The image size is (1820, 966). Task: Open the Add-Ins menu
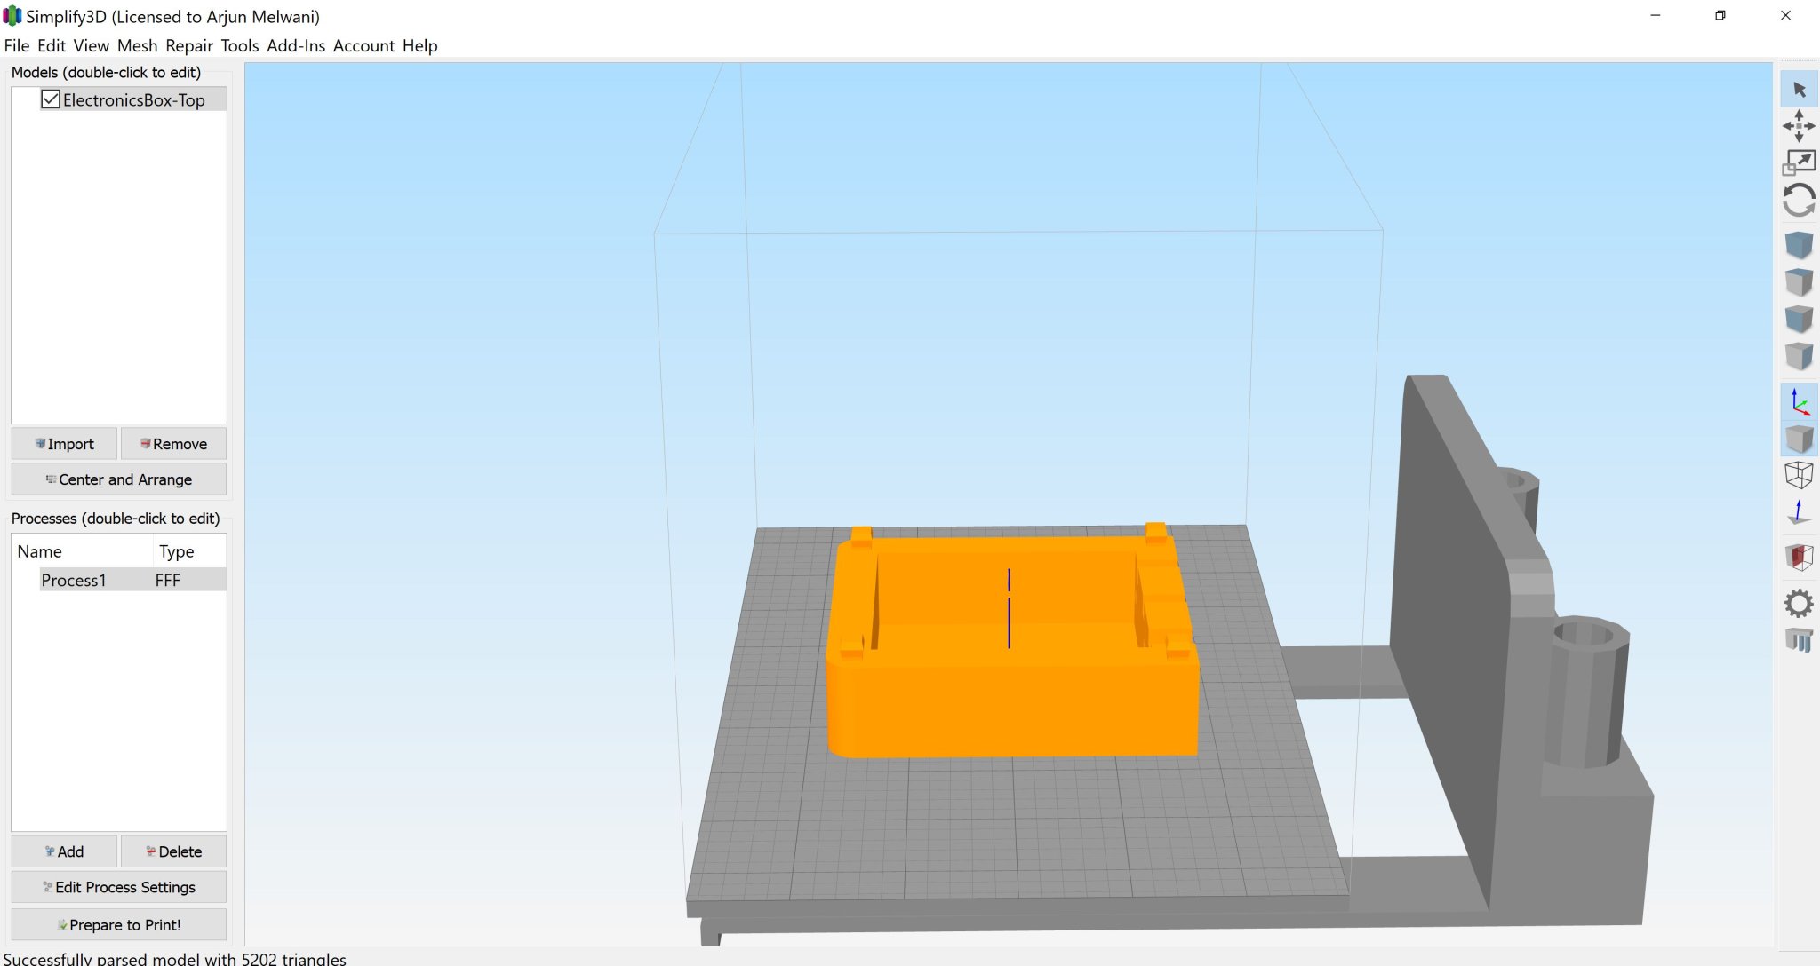click(x=296, y=45)
